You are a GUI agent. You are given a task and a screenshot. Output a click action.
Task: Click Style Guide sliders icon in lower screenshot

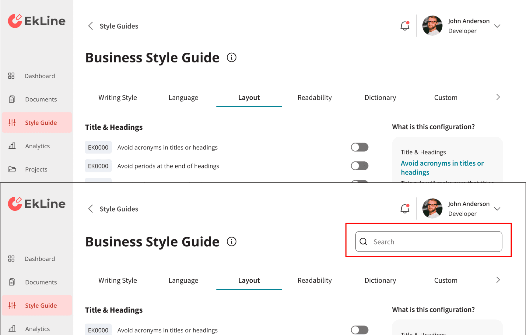coord(12,305)
